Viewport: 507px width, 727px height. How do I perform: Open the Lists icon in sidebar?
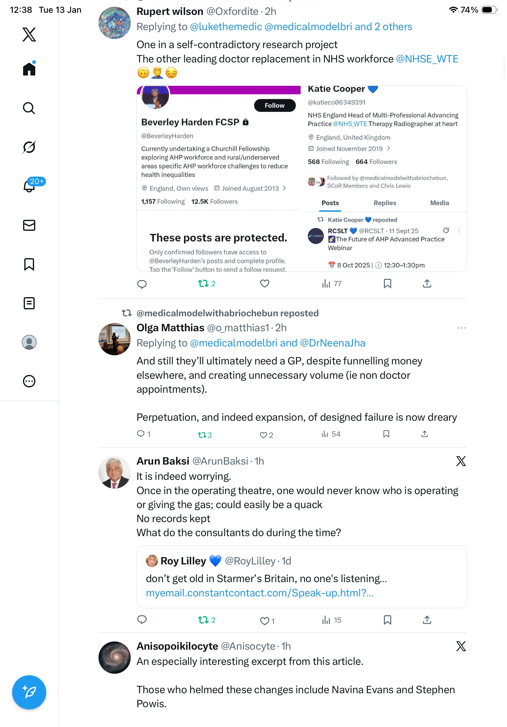(x=29, y=303)
